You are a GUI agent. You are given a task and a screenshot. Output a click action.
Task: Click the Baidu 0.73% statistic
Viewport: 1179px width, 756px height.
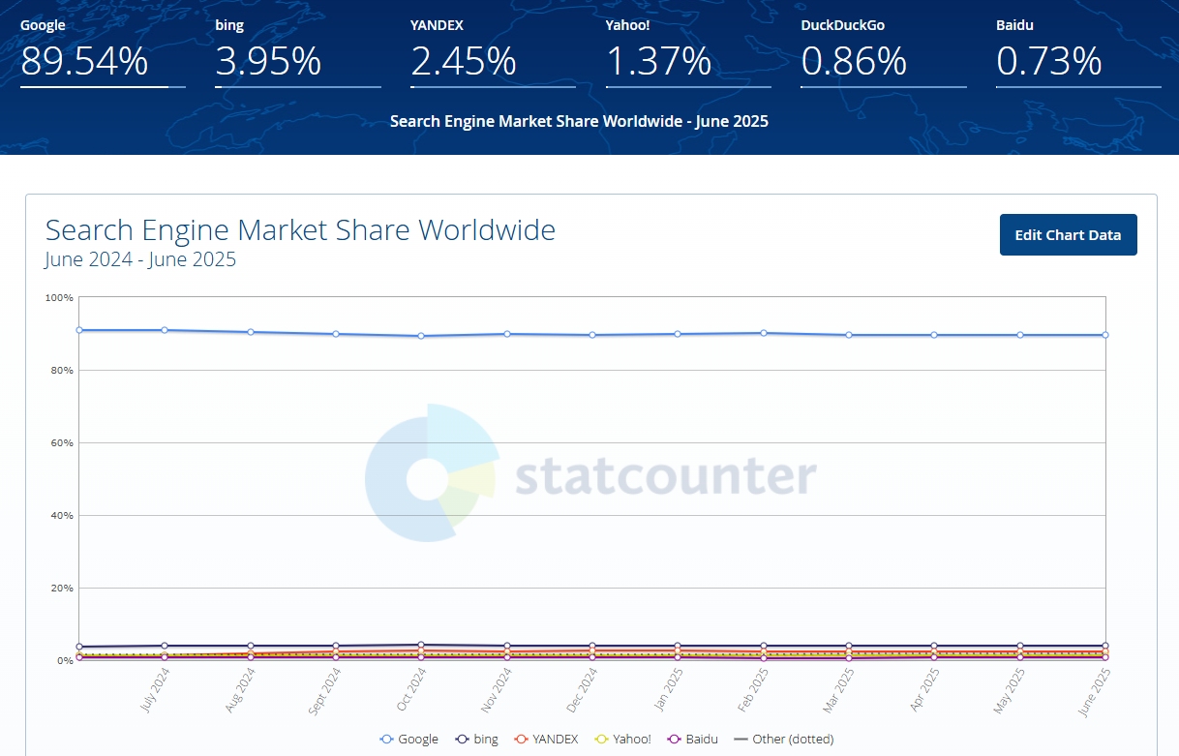tap(1048, 62)
